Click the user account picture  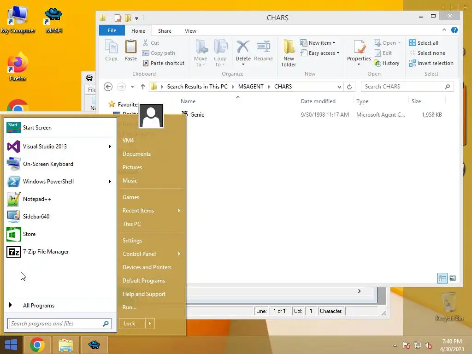pyautogui.click(x=151, y=116)
